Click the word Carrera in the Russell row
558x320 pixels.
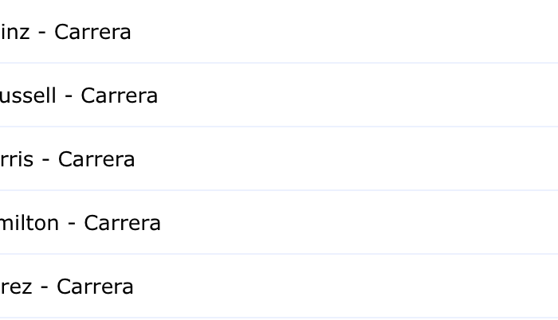point(120,96)
